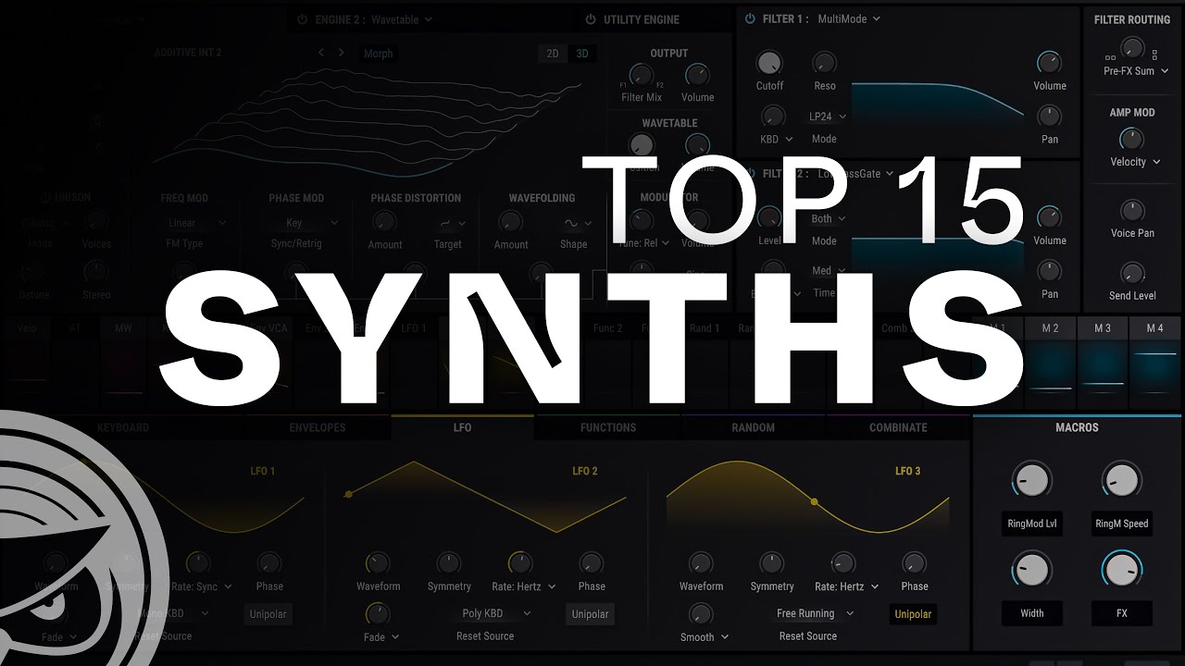Click the Phase Distortion Amount knob
The image size is (1185, 666).
pyautogui.click(x=384, y=222)
